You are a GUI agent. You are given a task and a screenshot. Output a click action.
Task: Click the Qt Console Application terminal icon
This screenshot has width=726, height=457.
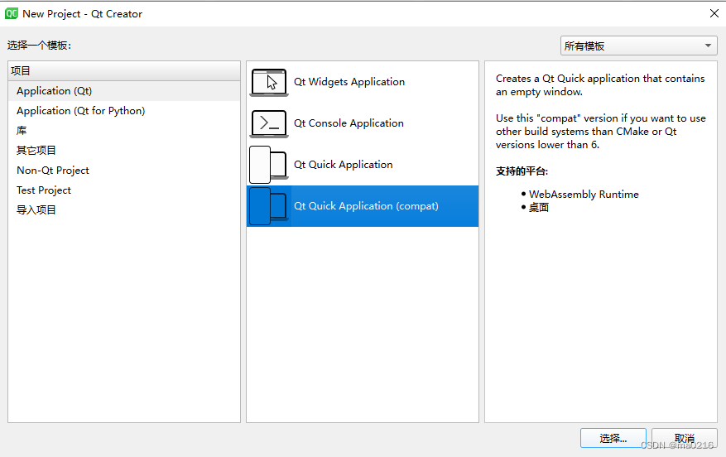269,123
